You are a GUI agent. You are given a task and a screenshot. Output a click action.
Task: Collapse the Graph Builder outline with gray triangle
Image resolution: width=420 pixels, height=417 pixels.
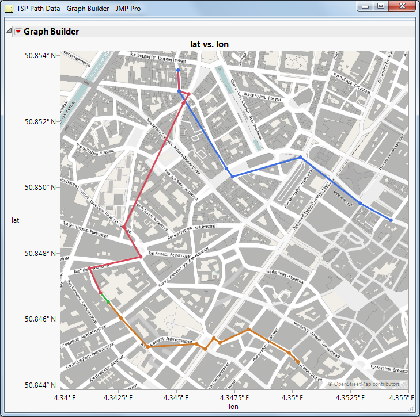9,30
